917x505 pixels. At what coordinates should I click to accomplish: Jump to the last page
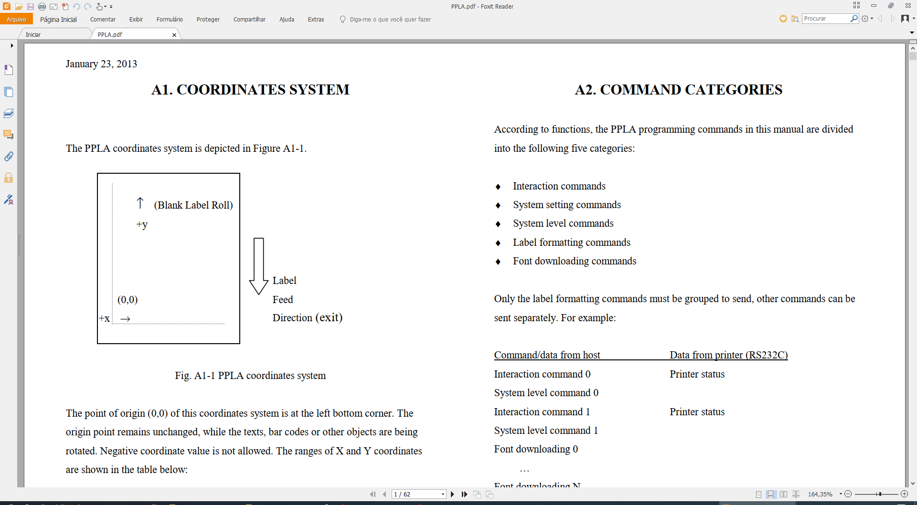[464, 494]
